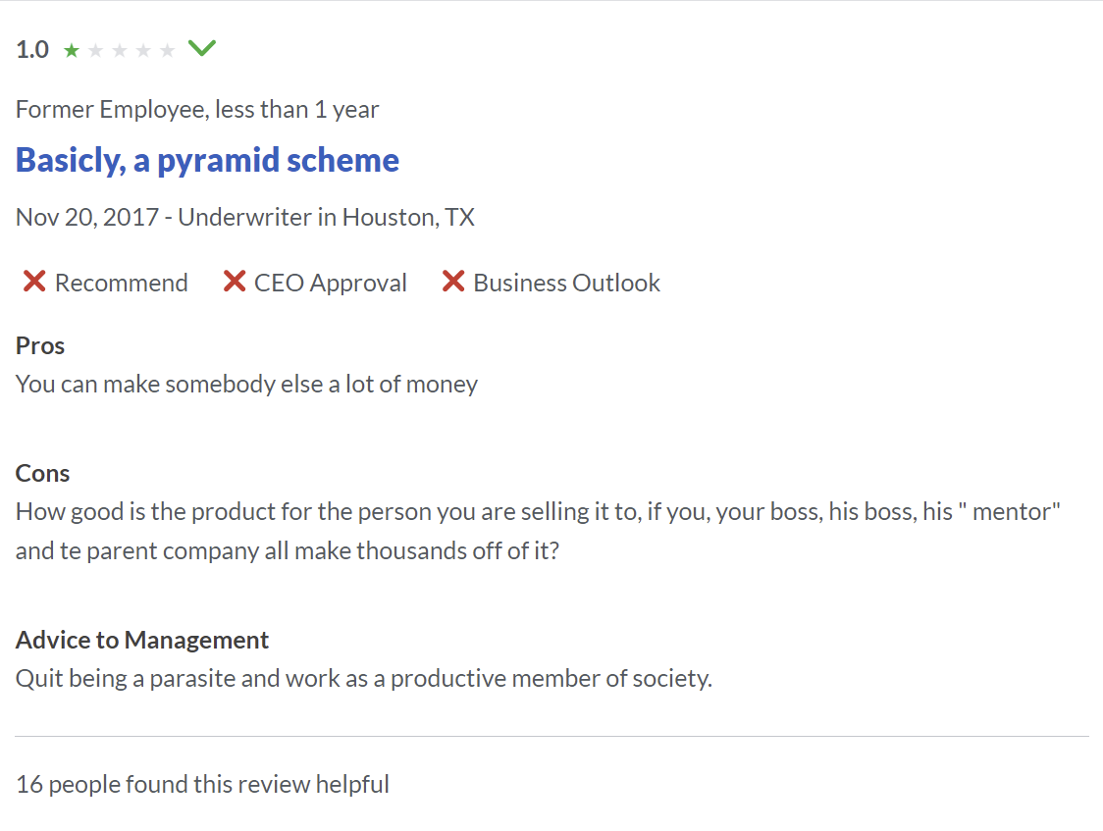Click the second star in the rating row
This screenshot has width=1103, height=831.
[95, 51]
